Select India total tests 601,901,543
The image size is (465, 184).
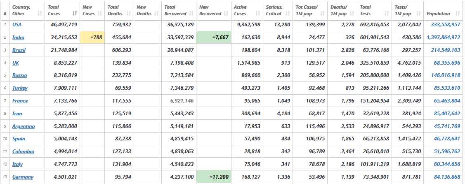pyautogui.click(x=375, y=37)
